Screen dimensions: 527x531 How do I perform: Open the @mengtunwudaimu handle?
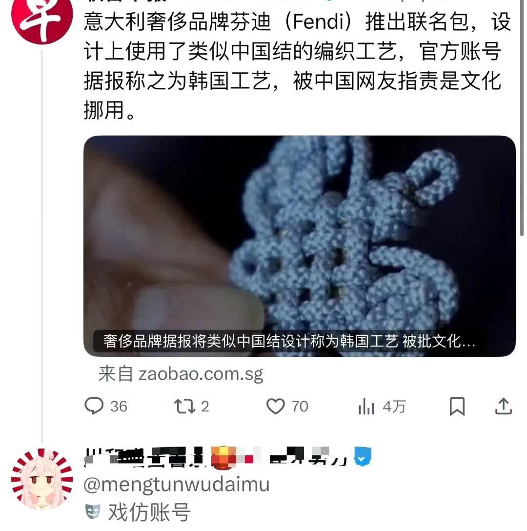tap(177, 484)
